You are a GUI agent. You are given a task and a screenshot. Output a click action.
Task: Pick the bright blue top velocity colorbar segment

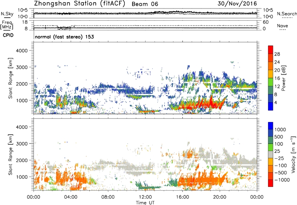coord(271,126)
